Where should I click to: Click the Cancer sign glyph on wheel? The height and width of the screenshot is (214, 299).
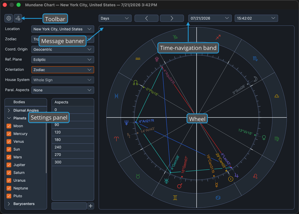pyautogui.click(x=218, y=198)
